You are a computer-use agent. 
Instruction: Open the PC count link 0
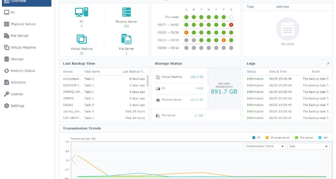point(81,26)
